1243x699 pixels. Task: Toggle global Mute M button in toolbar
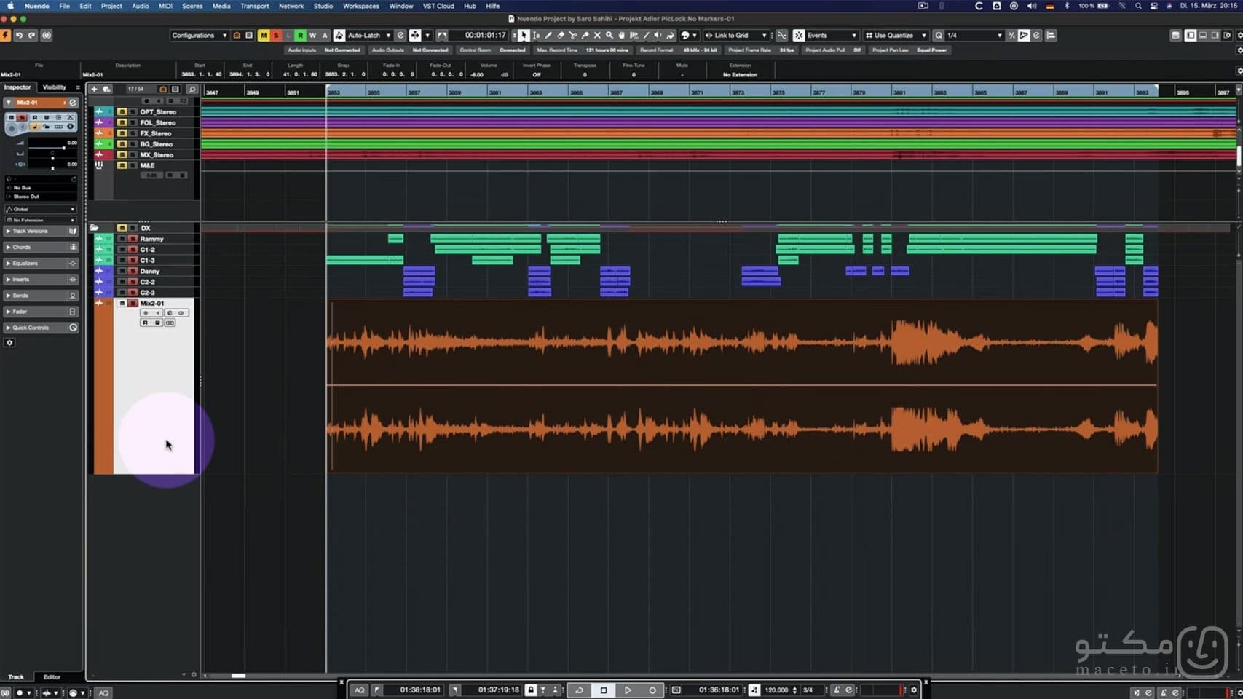(x=263, y=35)
